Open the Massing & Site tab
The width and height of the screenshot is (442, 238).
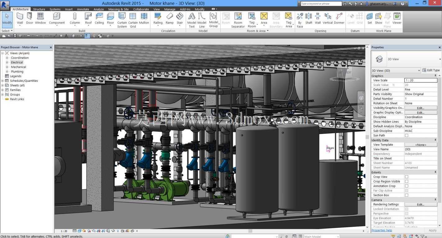coord(118,9)
